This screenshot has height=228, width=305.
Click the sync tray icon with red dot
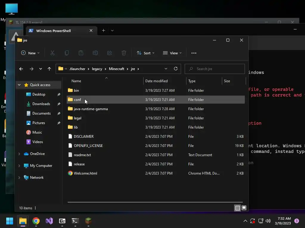coord(253,221)
